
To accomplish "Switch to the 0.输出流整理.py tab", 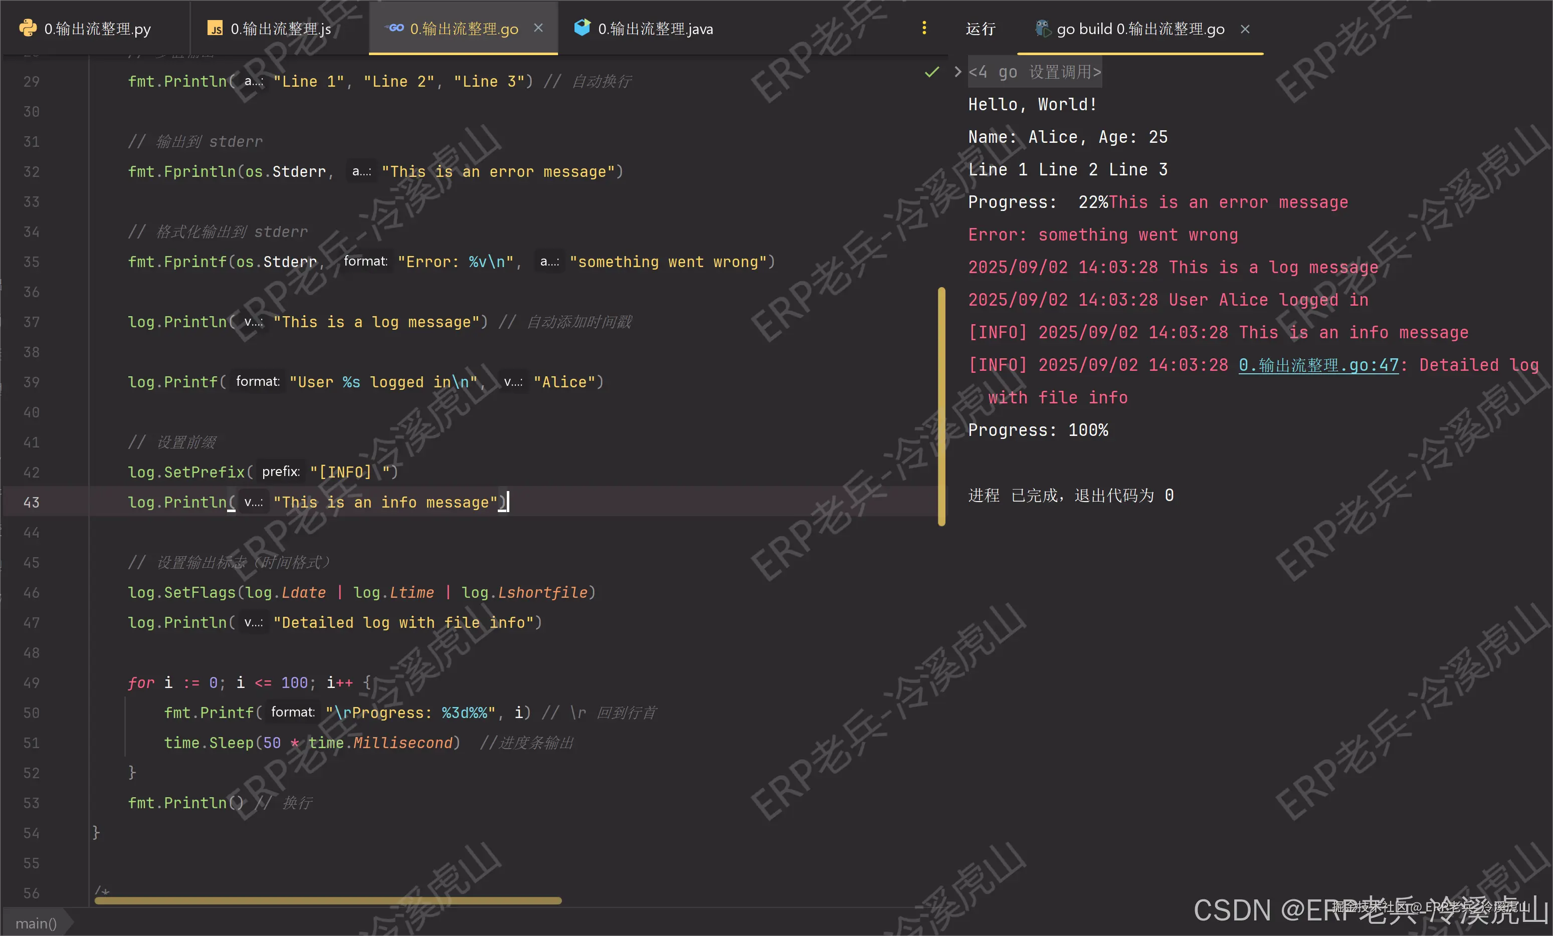I will (x=97, y=29).
